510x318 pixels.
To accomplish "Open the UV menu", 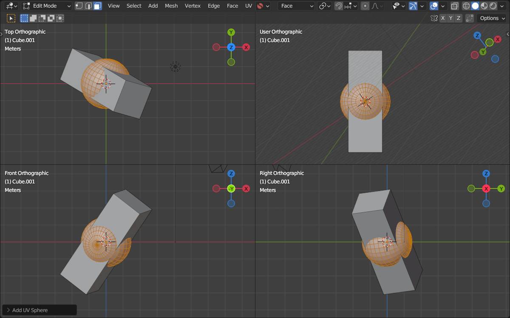I will coord(249,6).
